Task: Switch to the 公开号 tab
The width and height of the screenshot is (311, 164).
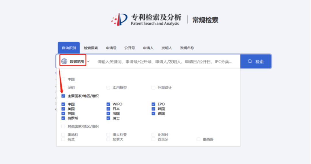Action: pyautogui.click(x=130, y=48)
